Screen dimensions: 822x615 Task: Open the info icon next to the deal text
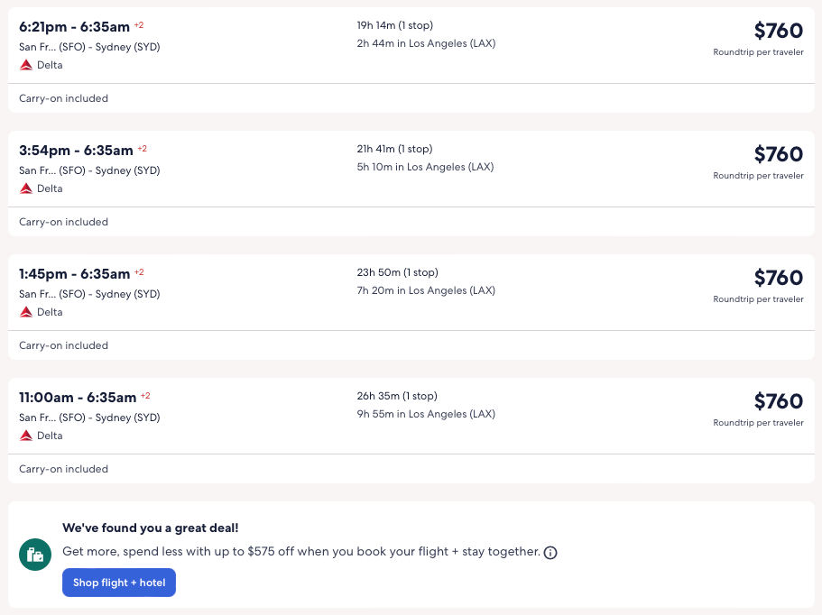tap(550, 553)
